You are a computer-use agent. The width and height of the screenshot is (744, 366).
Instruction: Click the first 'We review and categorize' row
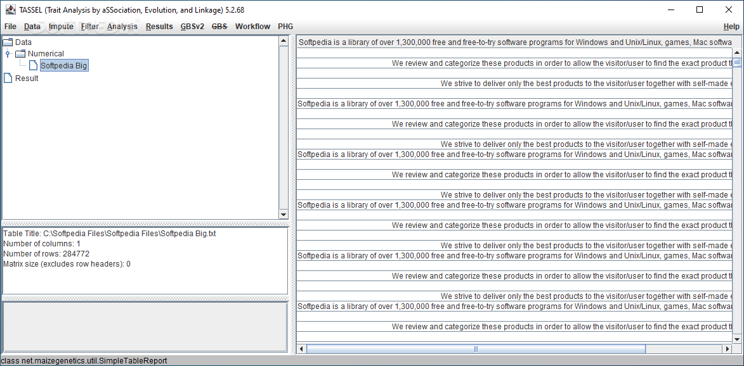[x=514, y=63]
